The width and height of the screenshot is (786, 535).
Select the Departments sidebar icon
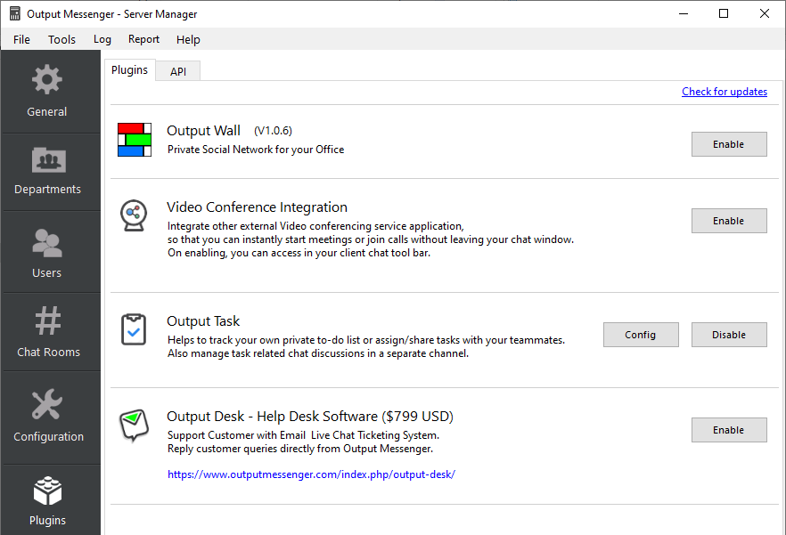click(49, 160)
